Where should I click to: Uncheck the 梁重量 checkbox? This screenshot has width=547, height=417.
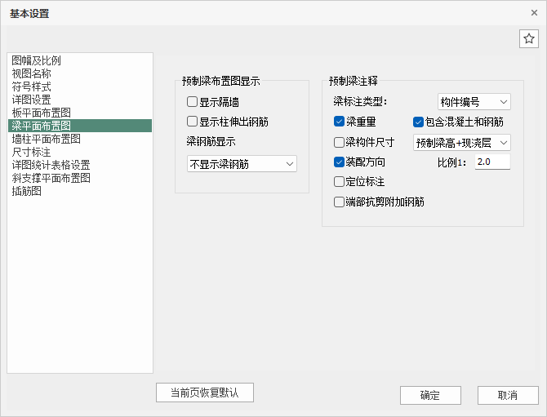(340, 122)
